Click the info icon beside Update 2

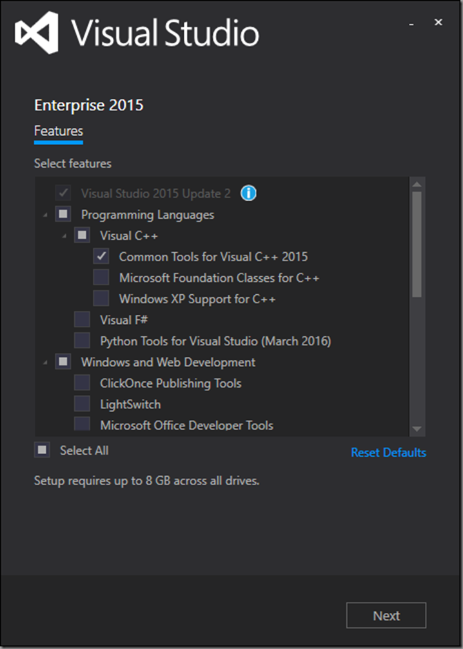[249, 193]
